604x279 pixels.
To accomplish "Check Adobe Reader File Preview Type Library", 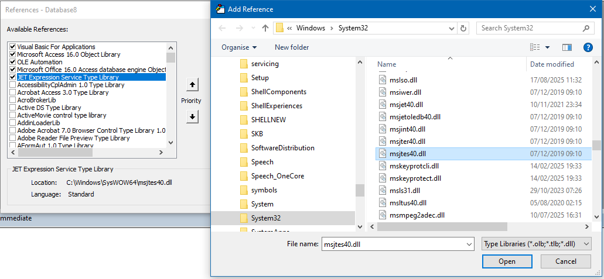I will tap(13, 138).
